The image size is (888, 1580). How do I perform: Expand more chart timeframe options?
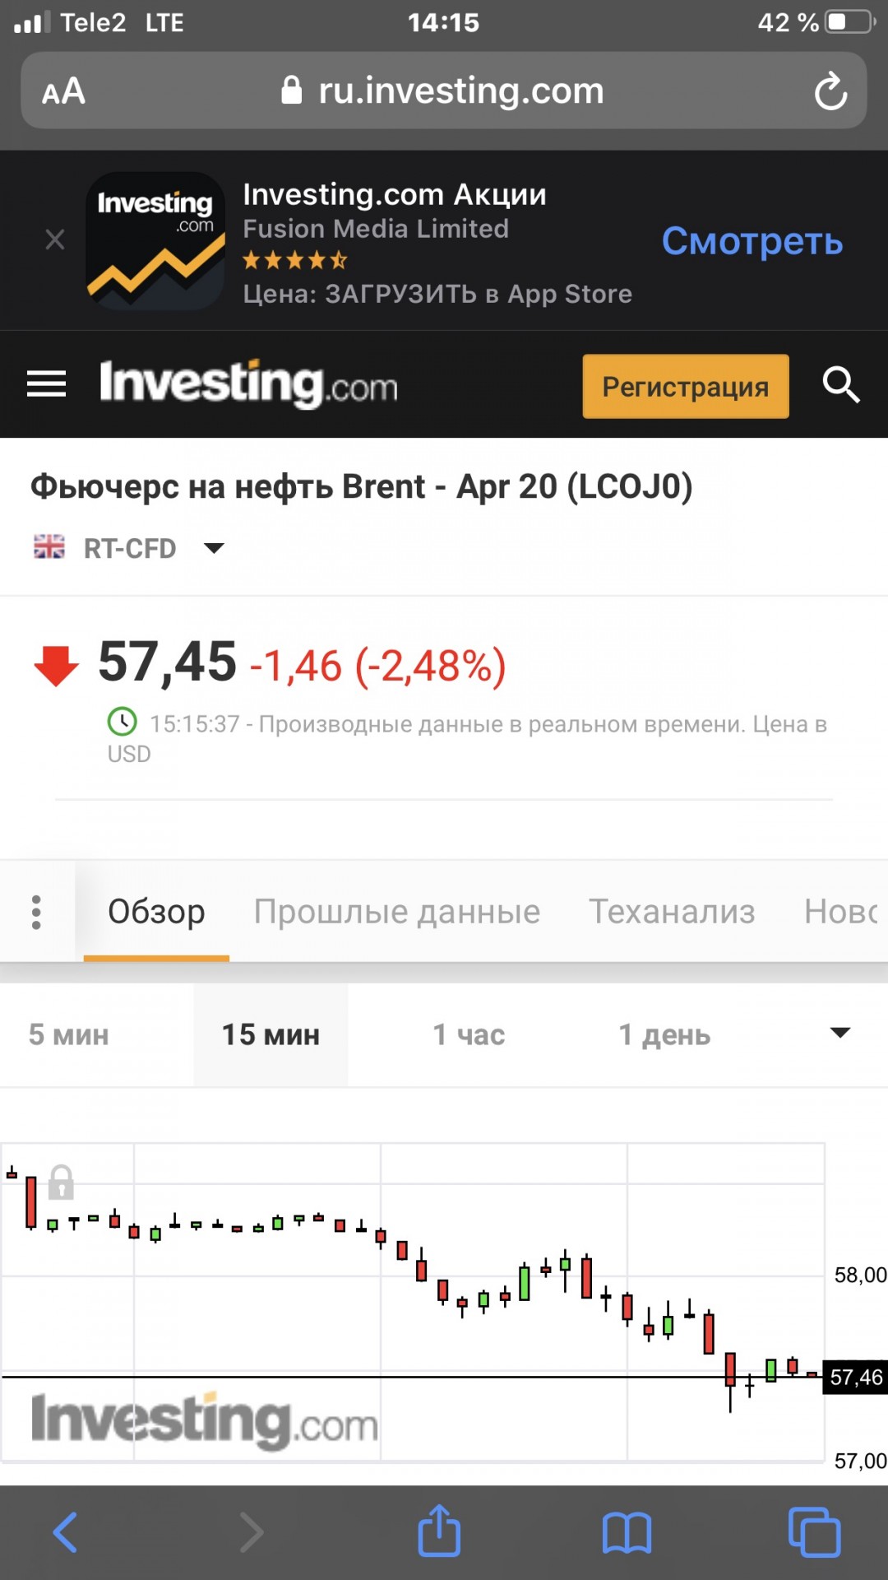[839, 1033]
